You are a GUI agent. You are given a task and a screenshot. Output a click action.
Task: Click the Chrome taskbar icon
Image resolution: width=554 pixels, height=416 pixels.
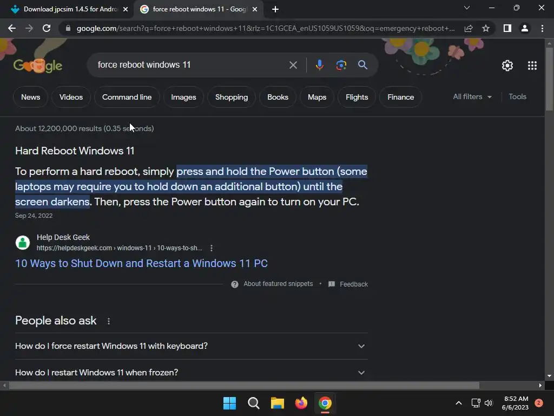[325, 403]
